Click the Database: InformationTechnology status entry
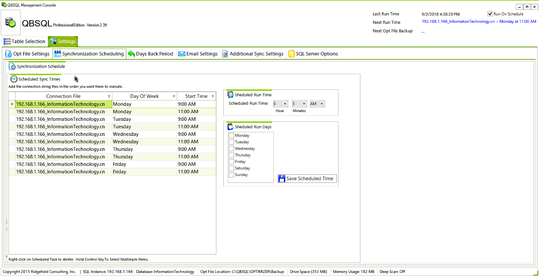The image size is (539, 276). tap(165, 272)
